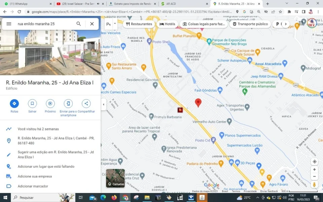This screenshot has width=323, height=202.
Task: Zoom out of the map
Action: [x=314, y=176]
